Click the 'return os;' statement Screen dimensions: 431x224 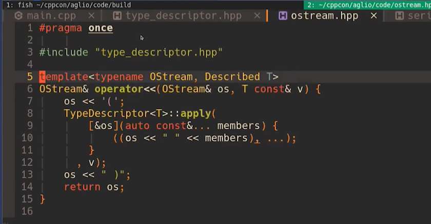(x=94, y=187)
